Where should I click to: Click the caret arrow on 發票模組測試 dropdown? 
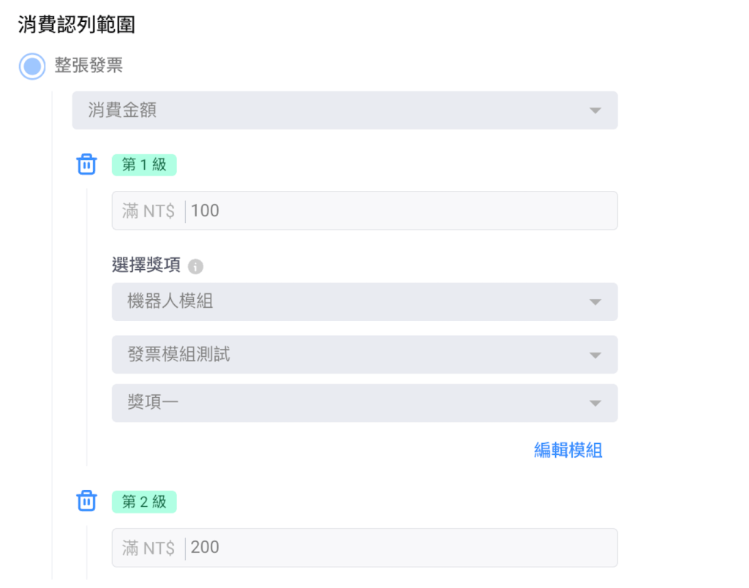[595, 355]
